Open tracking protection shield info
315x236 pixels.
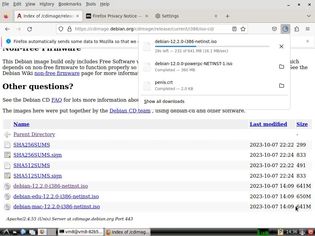(61, 29)
